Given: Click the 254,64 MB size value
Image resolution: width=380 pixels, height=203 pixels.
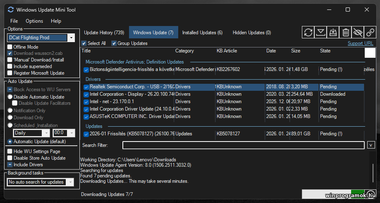Looking at the screenshot, I should click(x=302, y=94).
